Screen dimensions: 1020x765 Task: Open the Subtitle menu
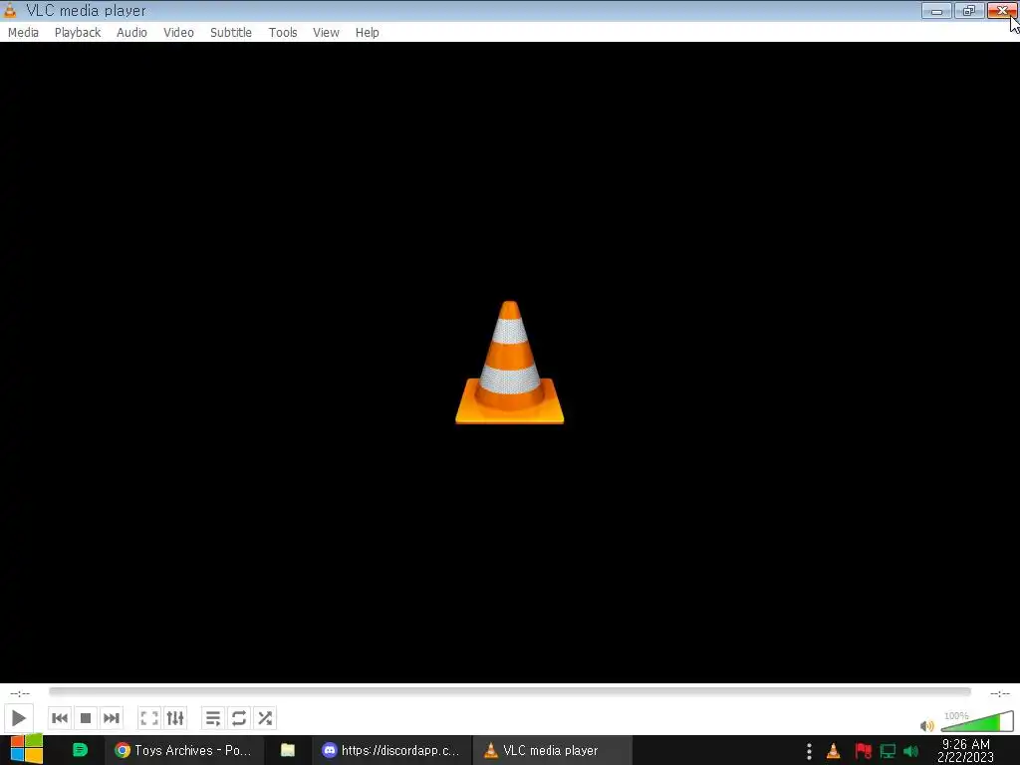click(x=230, y=33)
